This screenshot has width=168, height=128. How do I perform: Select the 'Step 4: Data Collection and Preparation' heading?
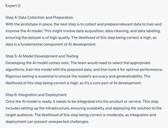click(39, 17)
